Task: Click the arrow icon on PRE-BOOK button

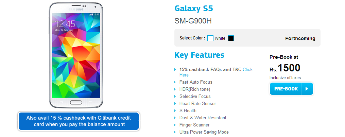Action: point(307,89)
